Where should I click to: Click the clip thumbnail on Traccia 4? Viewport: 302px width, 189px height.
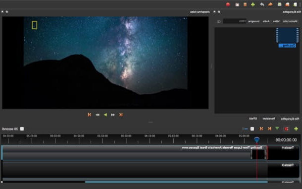(258, 155)
